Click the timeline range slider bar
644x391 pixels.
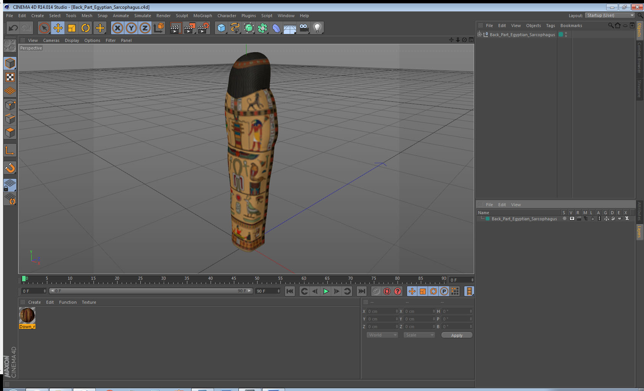[151, 291]
